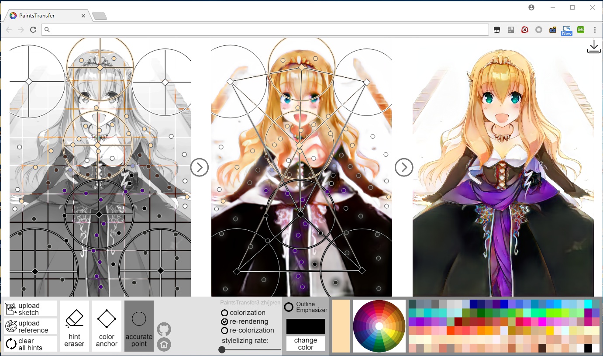Click the current peach color preview swatch
Screen dimensions: 603x356
(x=341, y=326)
